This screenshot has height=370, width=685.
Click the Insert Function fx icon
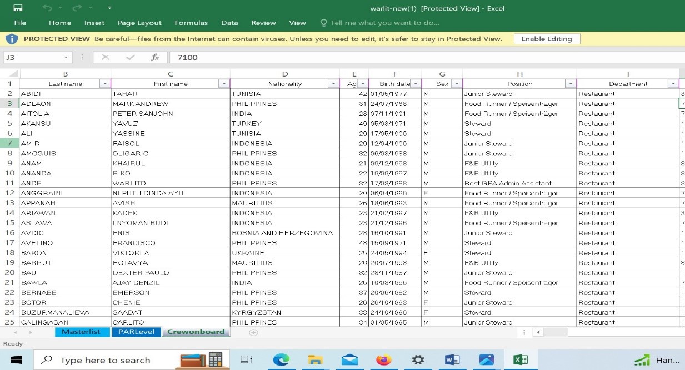coord(155,57)
